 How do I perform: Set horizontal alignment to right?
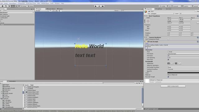(x=173, y=63)
